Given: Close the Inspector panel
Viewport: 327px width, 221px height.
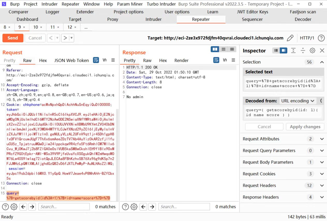Looking at the screenshot, I should 322,50.
